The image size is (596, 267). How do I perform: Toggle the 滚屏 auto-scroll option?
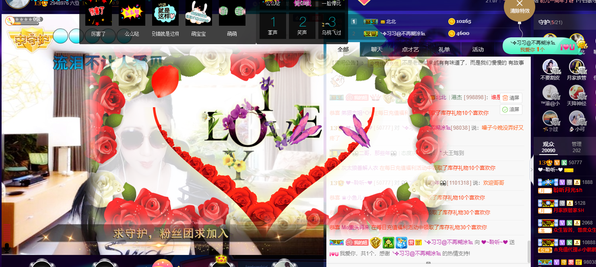point(511,109)
